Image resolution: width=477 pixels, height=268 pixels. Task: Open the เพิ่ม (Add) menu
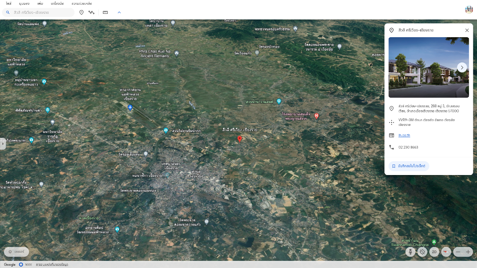tap(40, 4)
